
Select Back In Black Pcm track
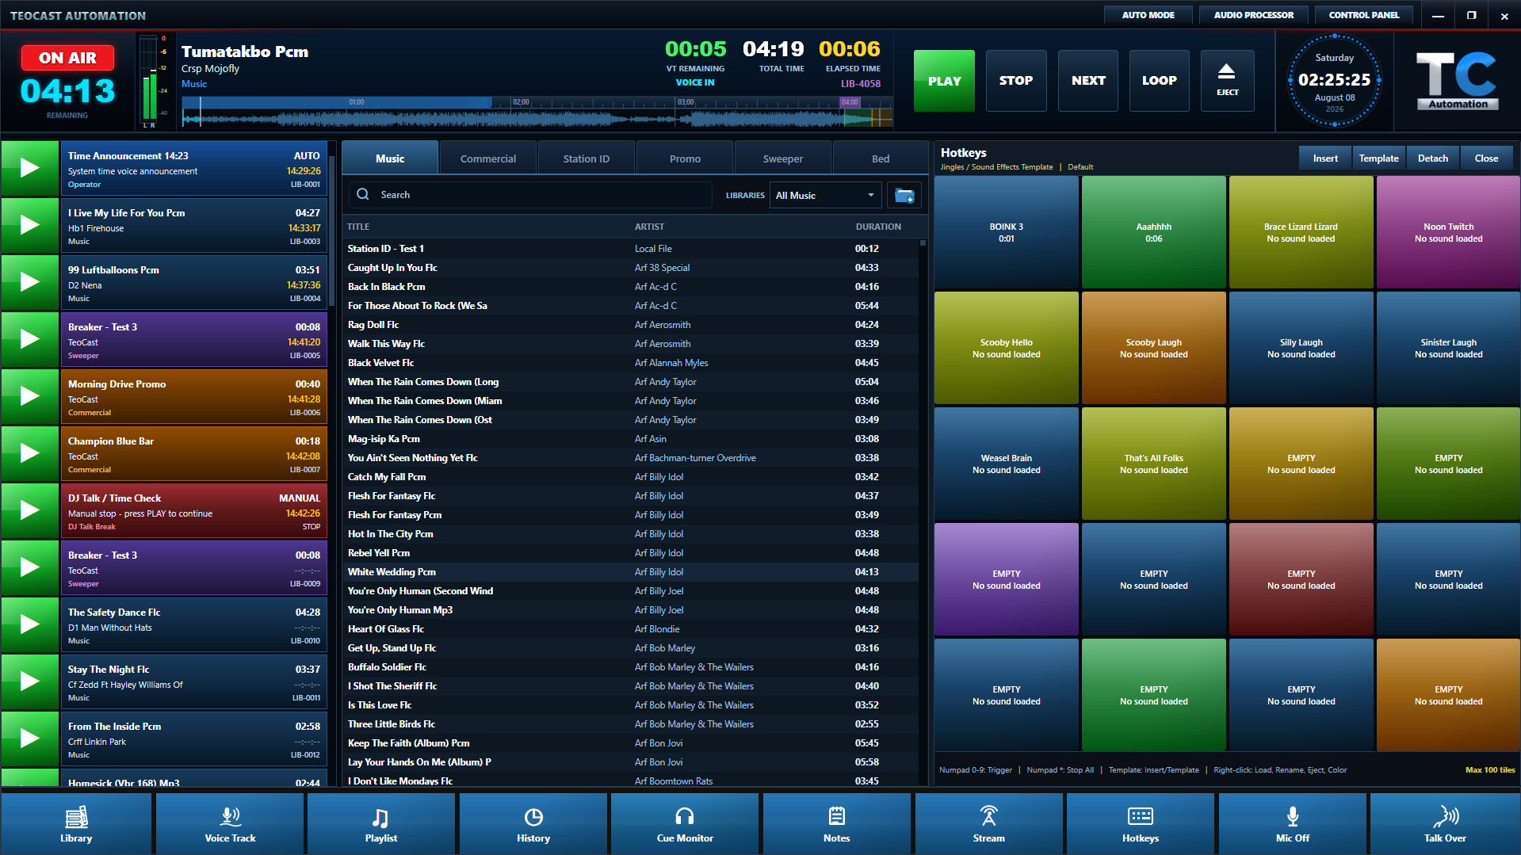[x=631, y=287]
